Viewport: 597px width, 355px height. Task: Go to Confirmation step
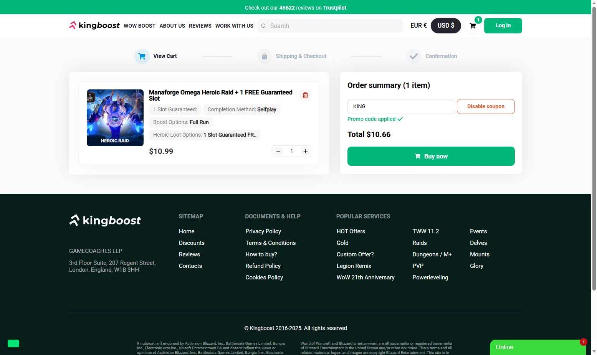pyautogui.click(x=441, y=56)
